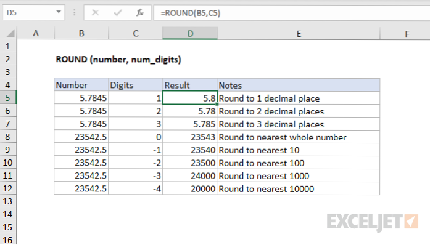The image size is (430, 245).
Task: Select row 5 header
Action: (8, 98)
